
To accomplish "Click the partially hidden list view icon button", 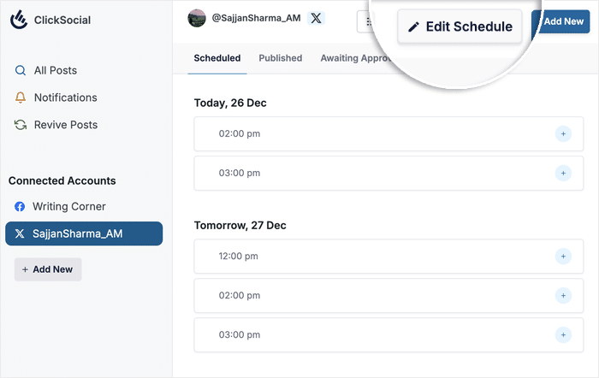I will point(368,23).
